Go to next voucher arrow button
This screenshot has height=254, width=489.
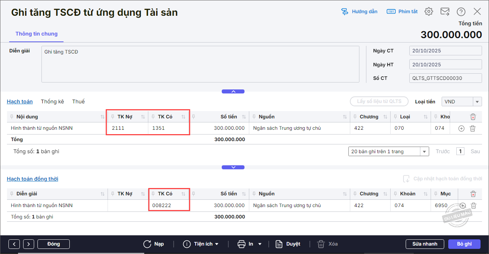(x=29, y=244)
